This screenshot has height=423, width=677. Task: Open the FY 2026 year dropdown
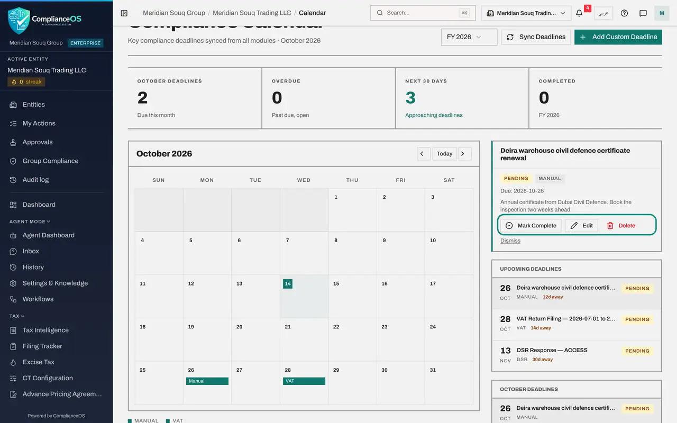pos(469,37)
